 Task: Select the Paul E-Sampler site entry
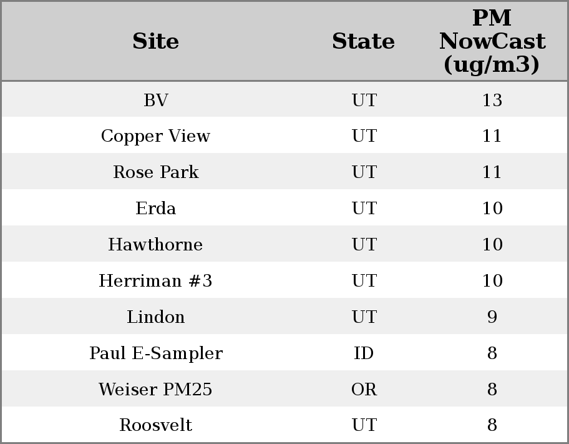(x=155, y=353)
